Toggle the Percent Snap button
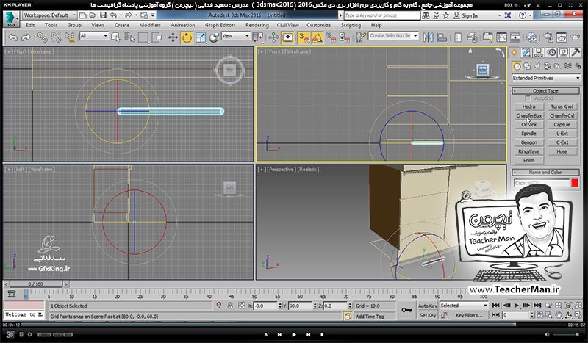Image resolution: width=588 pixels, height=343 pixels. click(331, 37)
